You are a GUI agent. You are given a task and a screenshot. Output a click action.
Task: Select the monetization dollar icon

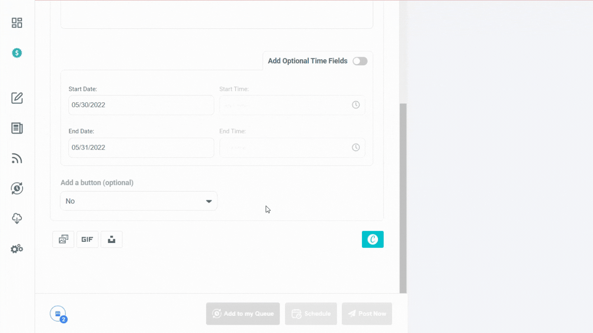click(x=17, y=53)
